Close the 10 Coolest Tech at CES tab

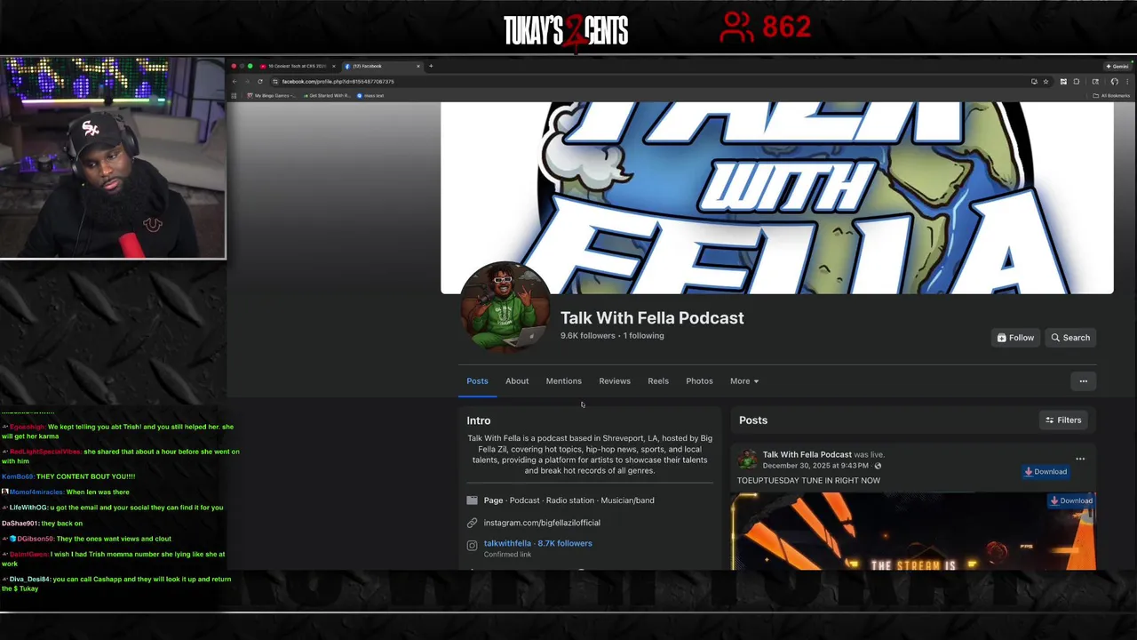(333, 66)
